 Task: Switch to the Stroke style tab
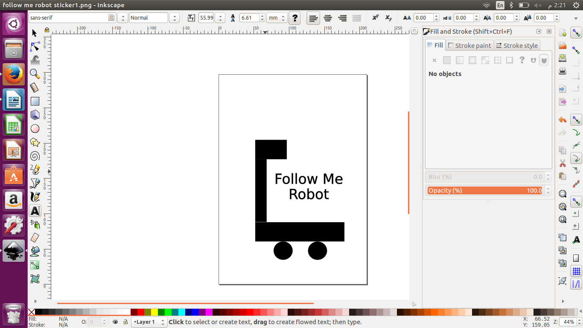[517, 46]
